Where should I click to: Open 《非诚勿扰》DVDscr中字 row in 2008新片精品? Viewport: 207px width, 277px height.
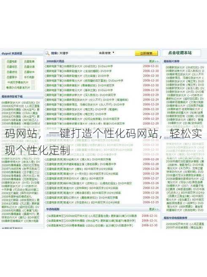coord(79,66)
